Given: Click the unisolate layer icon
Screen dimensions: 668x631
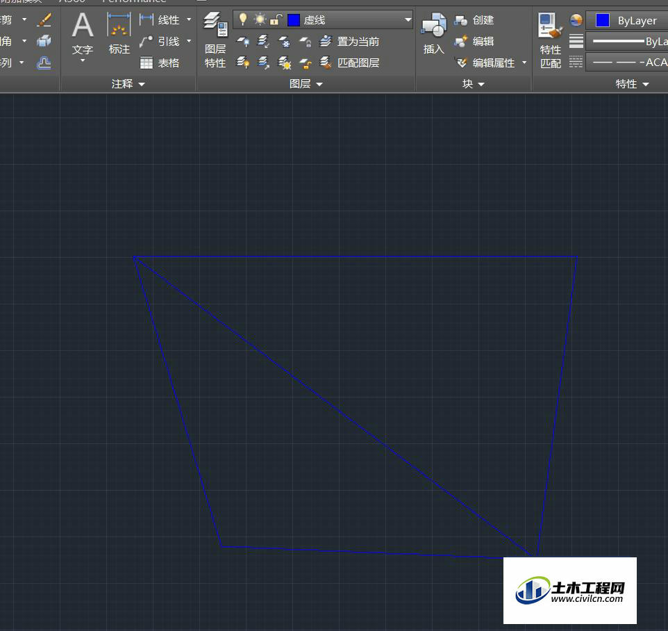Looking at the screenshot, I should point(264,63).
